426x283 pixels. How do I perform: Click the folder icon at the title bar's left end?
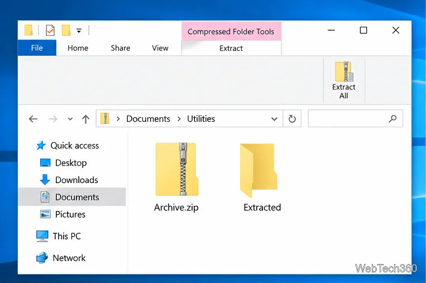[28, 30]
